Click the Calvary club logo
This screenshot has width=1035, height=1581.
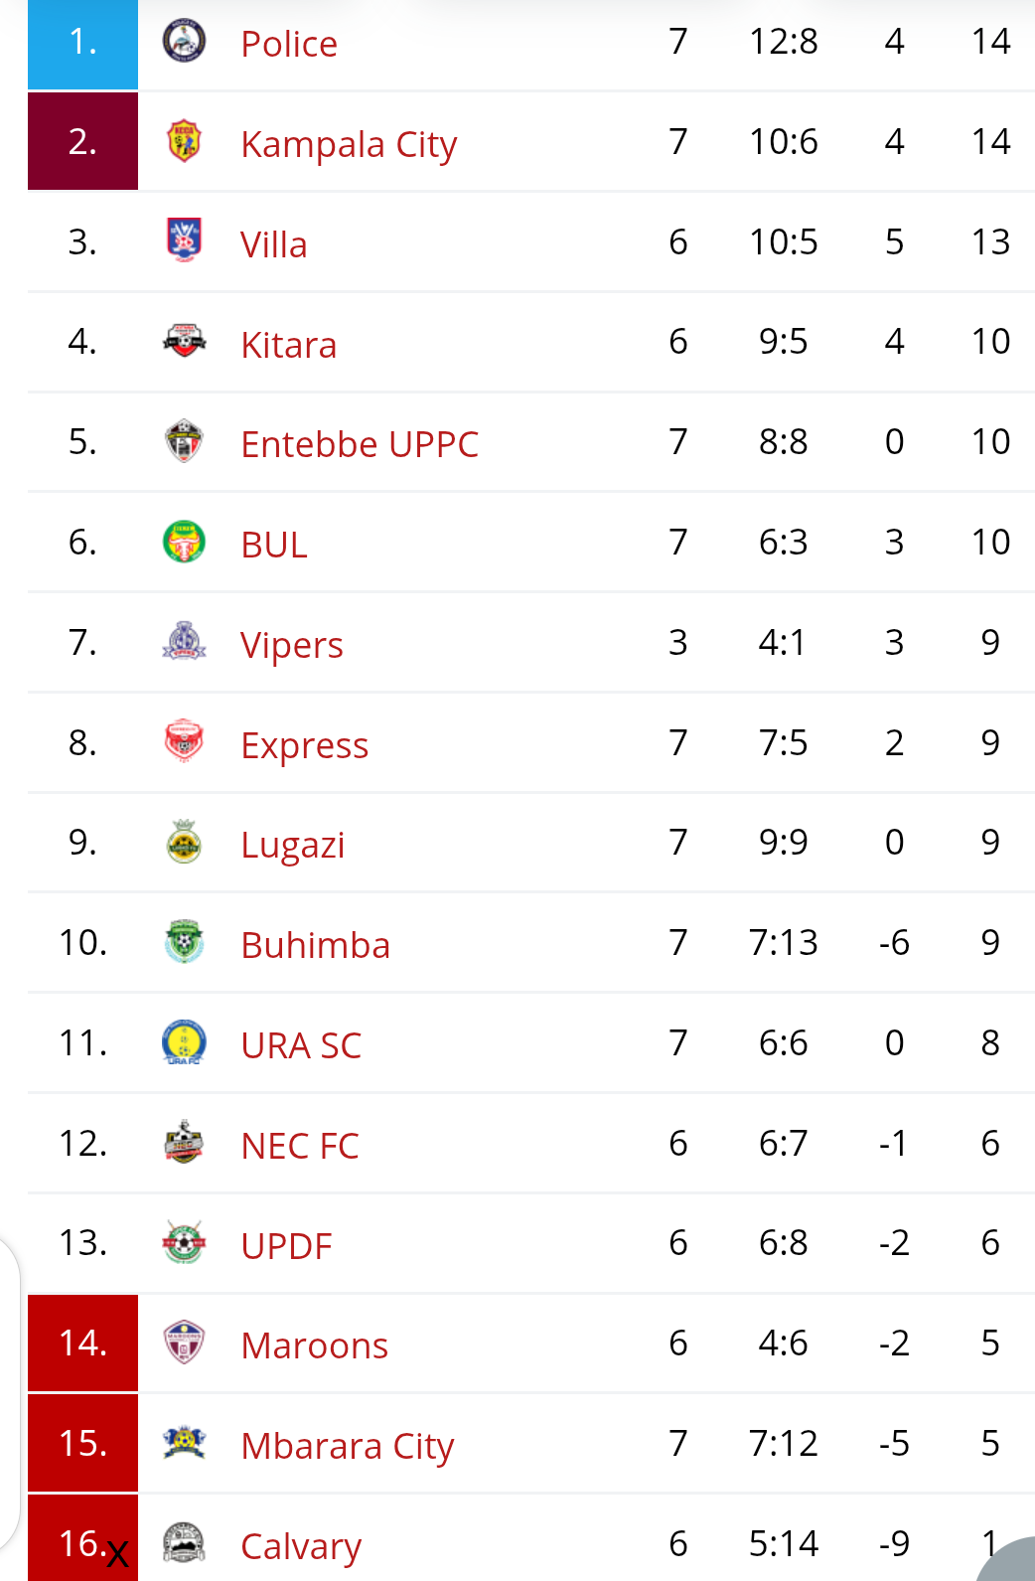point(183,1543)
